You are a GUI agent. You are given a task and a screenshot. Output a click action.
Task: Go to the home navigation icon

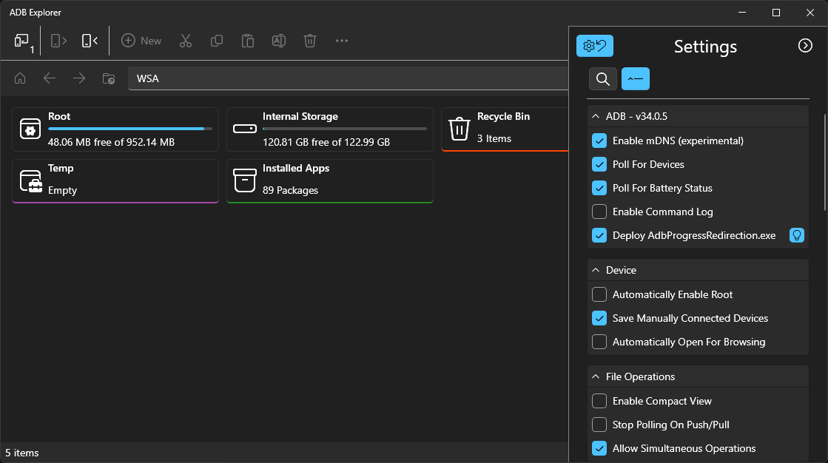[21, 78]
